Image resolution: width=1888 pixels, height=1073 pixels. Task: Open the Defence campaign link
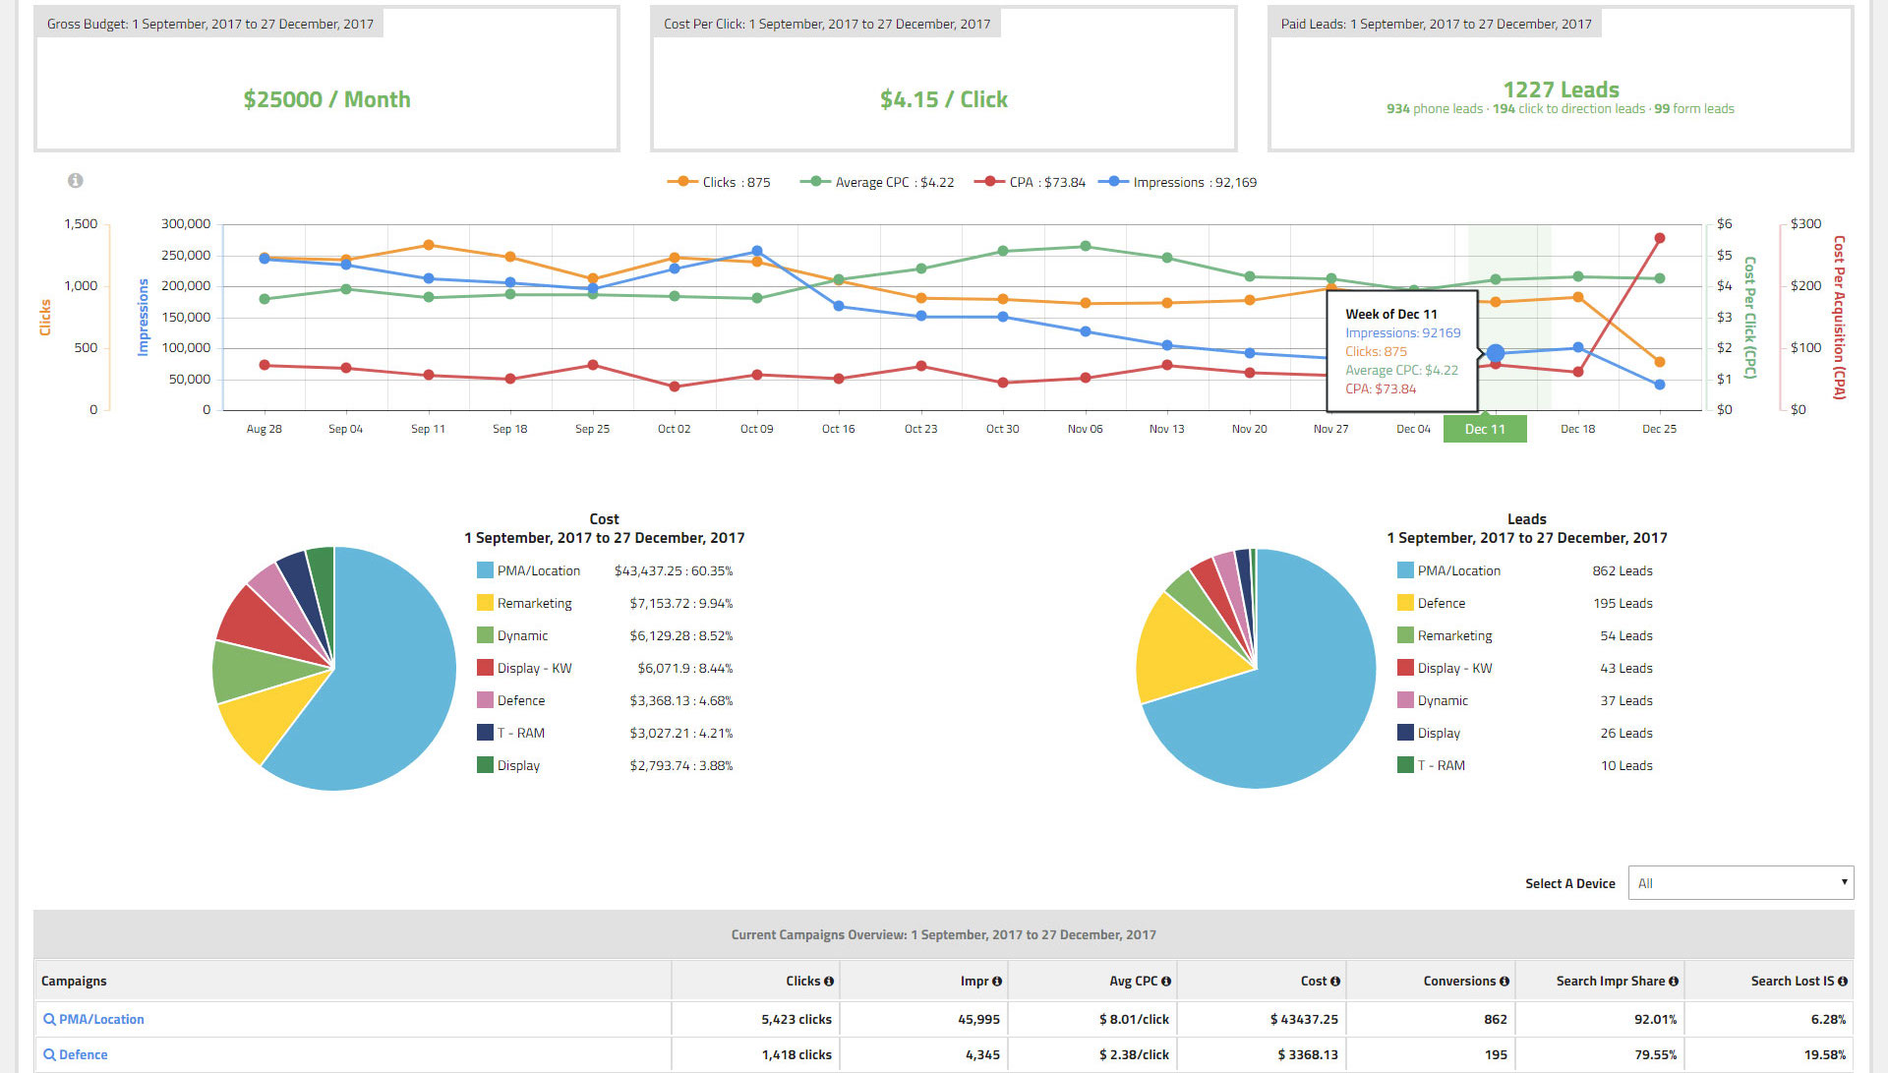pyautogui.click(x=84, y=1055)
